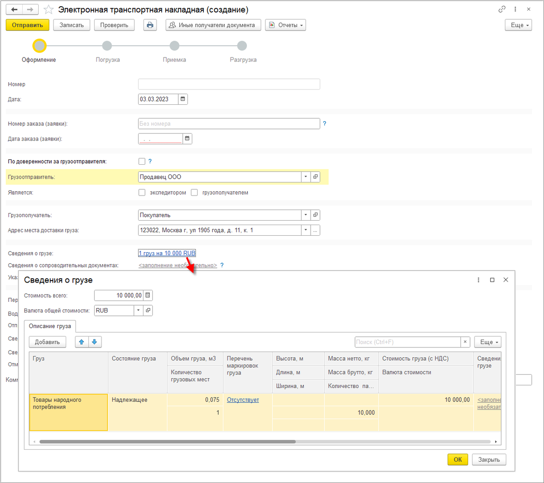Open calendar picker for Дата field
This screenshot has height=483, width=544.
coord(183,99)
